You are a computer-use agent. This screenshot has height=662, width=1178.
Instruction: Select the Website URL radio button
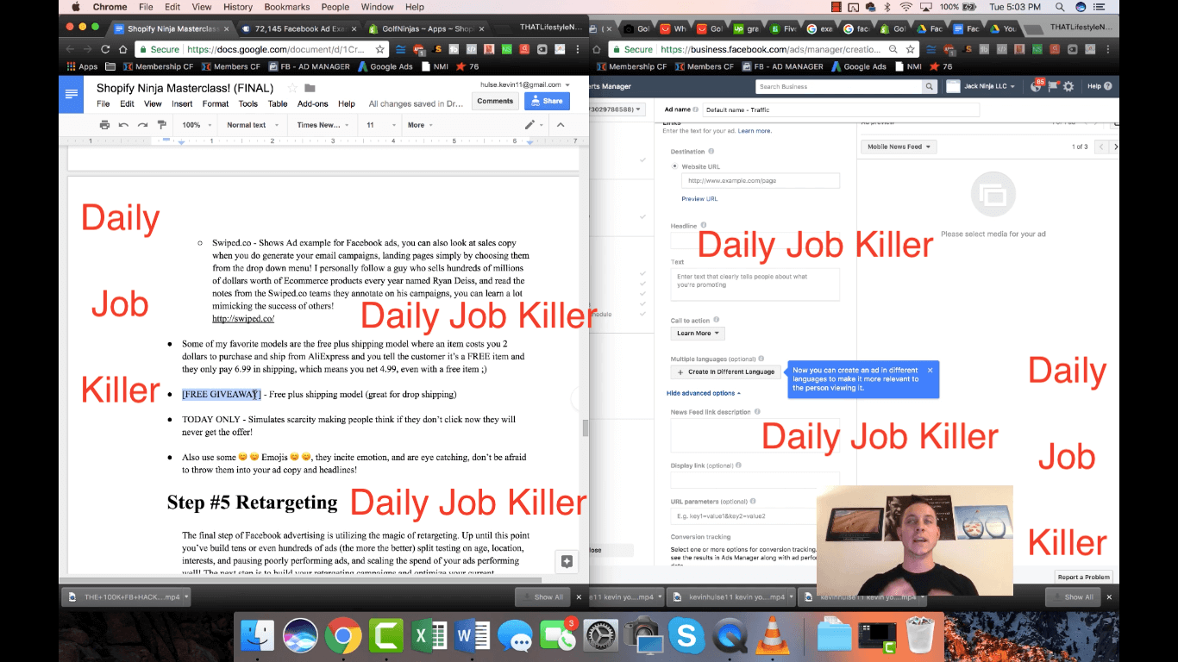point(674,166)
